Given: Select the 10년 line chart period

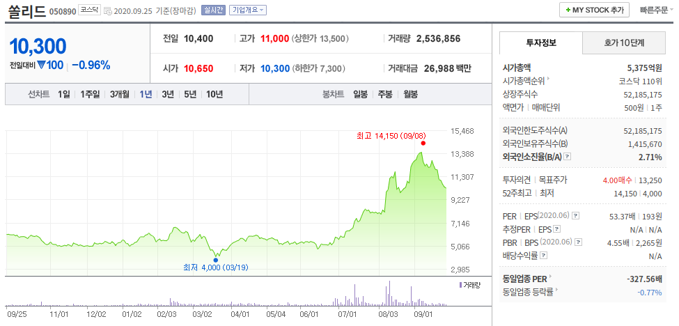Looking at the screenshot, I should click(x=214, y=94).
